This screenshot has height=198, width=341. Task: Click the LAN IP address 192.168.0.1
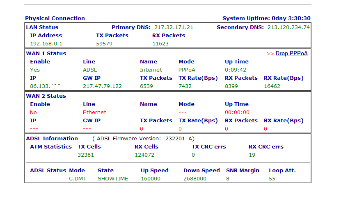click(46, 44)
